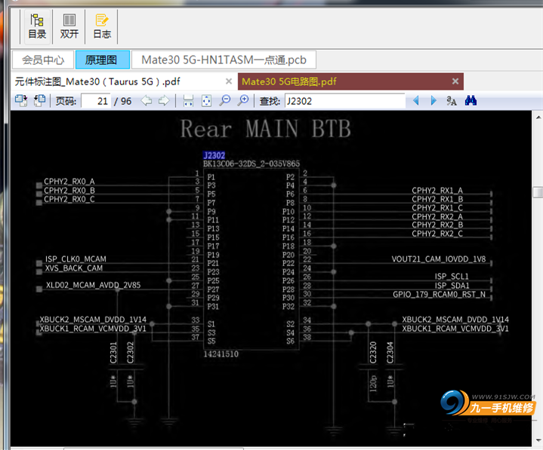Find next match with blue right triangle

[433, 100]
